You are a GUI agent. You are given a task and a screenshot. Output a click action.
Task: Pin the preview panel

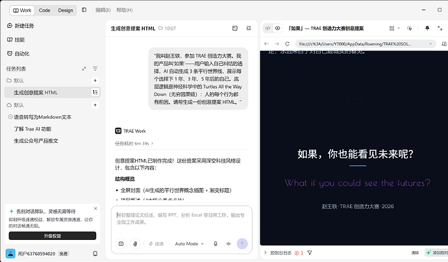click(x=427, y=29)
